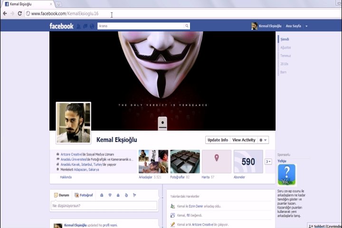
Task: Click the Sponsorlu label
Action: pos(284,155)
